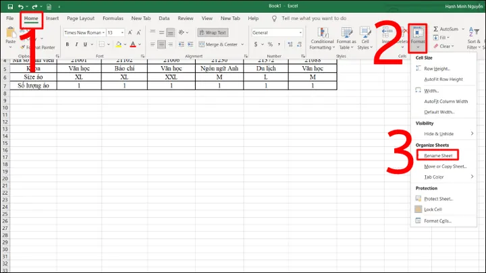Click Increase Decimal icon
This screenshot has height=273, width=486.
[x=290, y=44]
